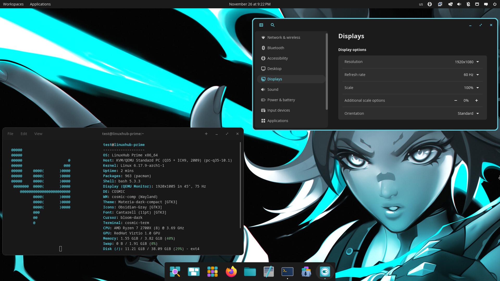Expand the Orientation dropdown showing Standard

point(468,113)
